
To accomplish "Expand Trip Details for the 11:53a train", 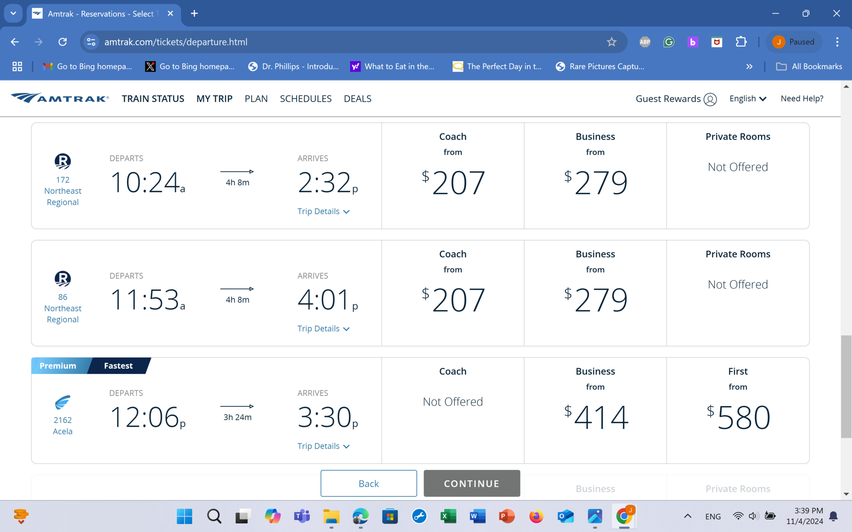I will click(323, 329).
